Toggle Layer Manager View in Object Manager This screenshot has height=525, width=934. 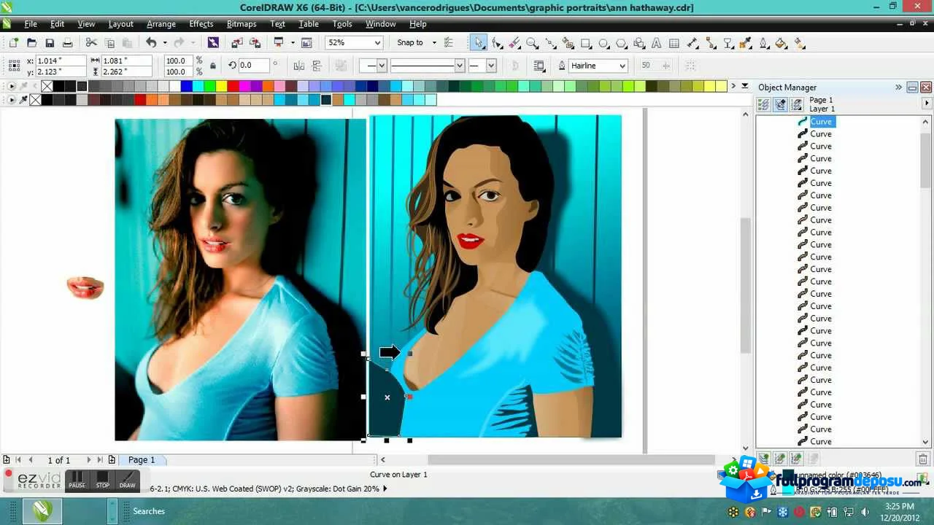click(797, 104)
